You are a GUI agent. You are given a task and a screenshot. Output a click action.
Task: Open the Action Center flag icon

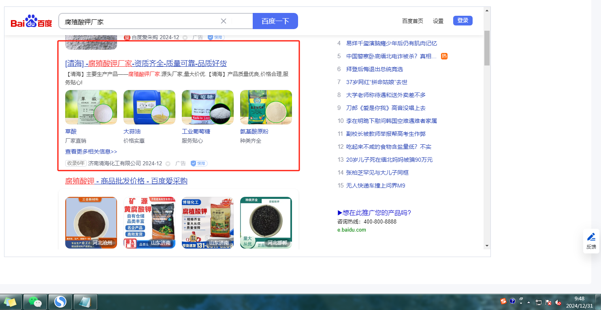[548, 302]
